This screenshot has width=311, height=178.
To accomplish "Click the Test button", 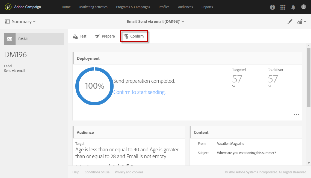I will click(x=79, y=36).
